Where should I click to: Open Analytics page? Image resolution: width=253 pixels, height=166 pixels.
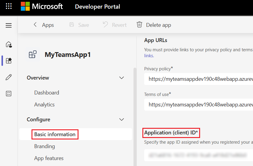click(44, 105)
